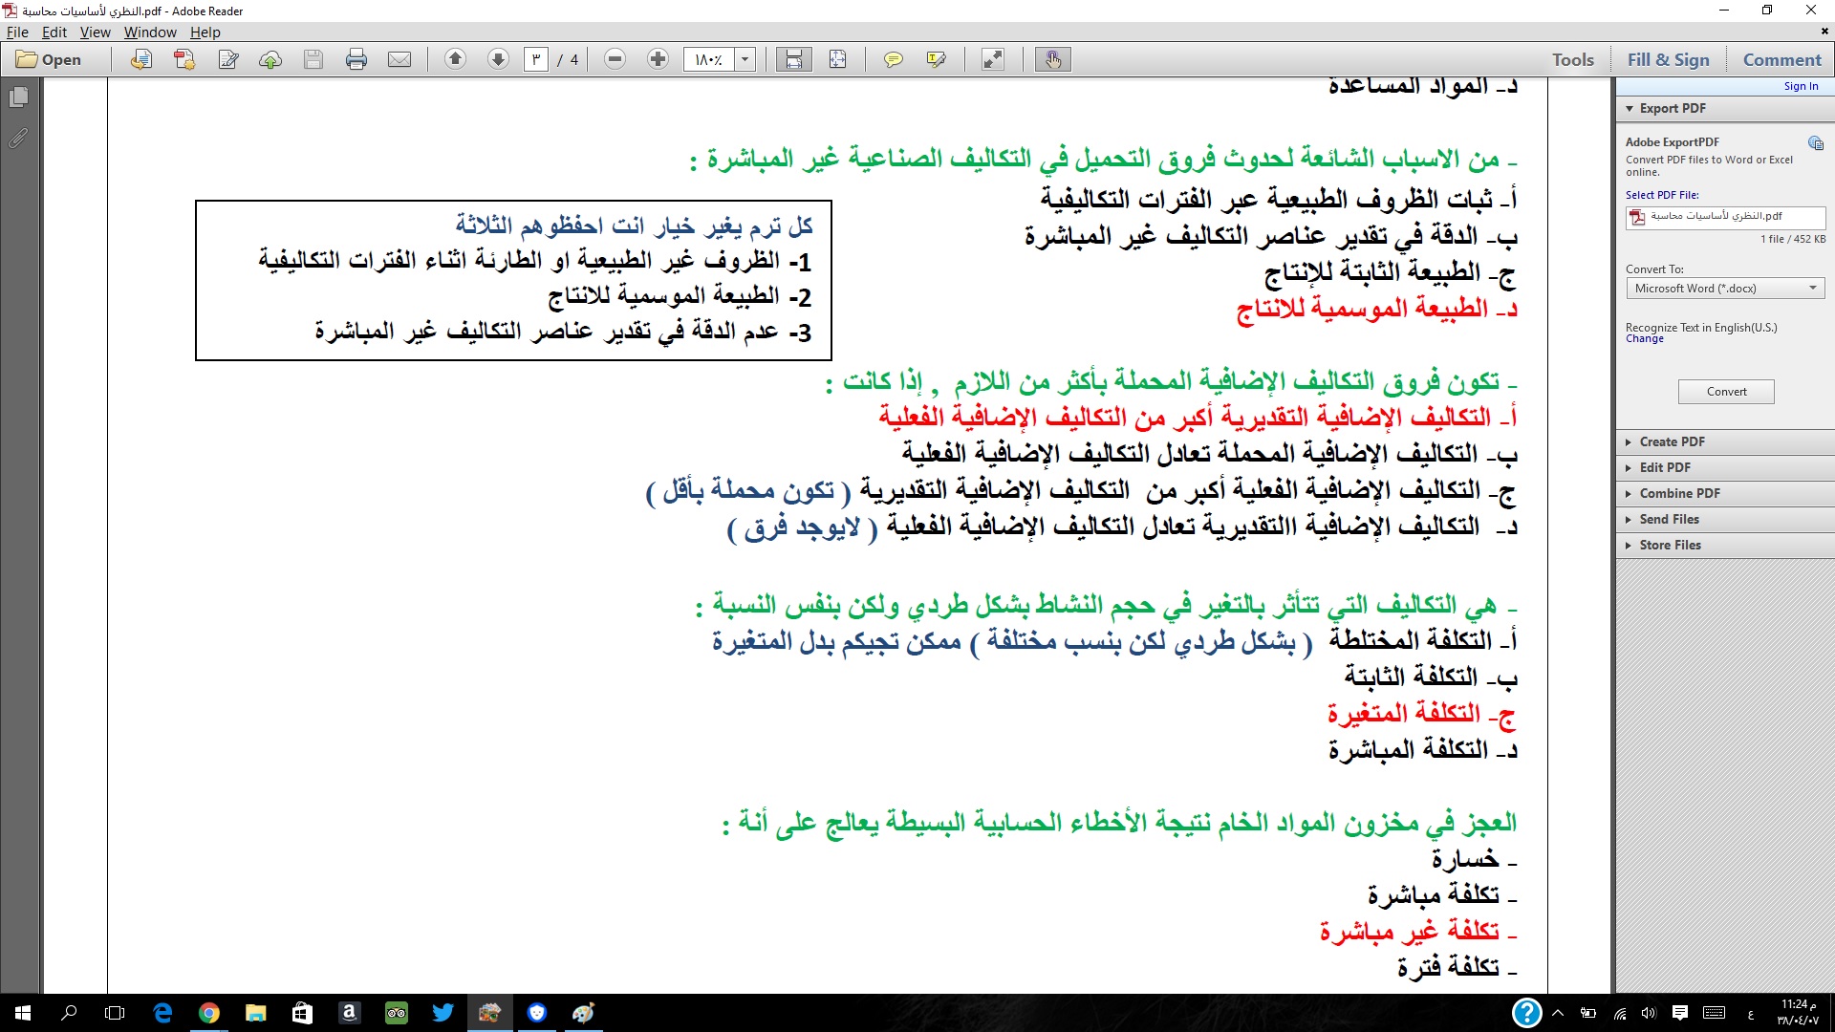
Task: Toggle the hand touch mode tool
Action: point(1052,59)
